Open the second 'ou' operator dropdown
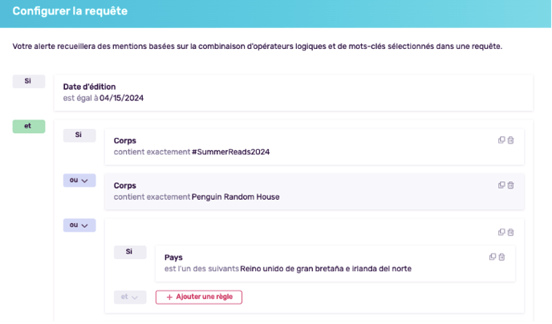 pyautogui.click(x=79, y=225)
